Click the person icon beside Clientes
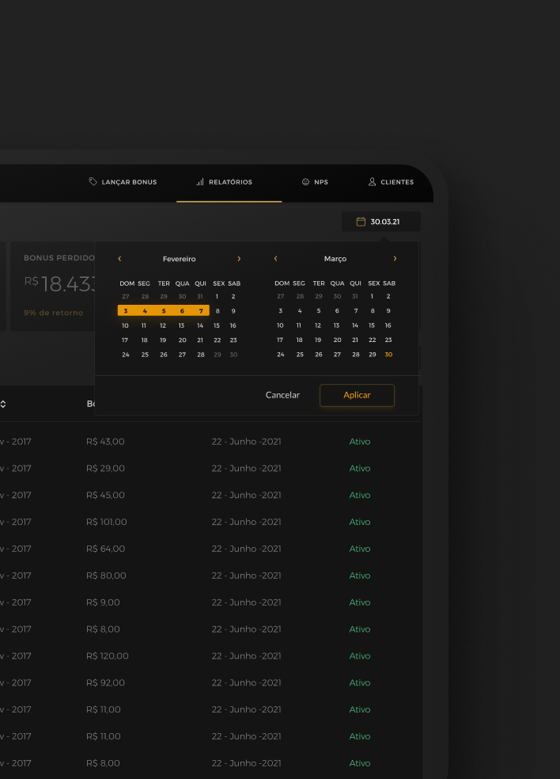Viewport: 560px width, 779px height. (372, 182)
